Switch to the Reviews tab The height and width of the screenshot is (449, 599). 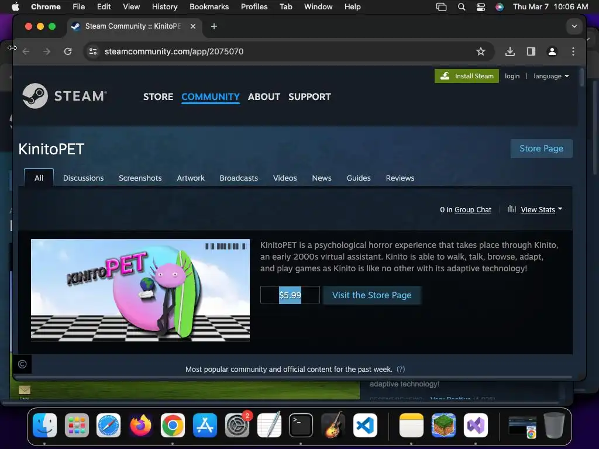(400, 178)
